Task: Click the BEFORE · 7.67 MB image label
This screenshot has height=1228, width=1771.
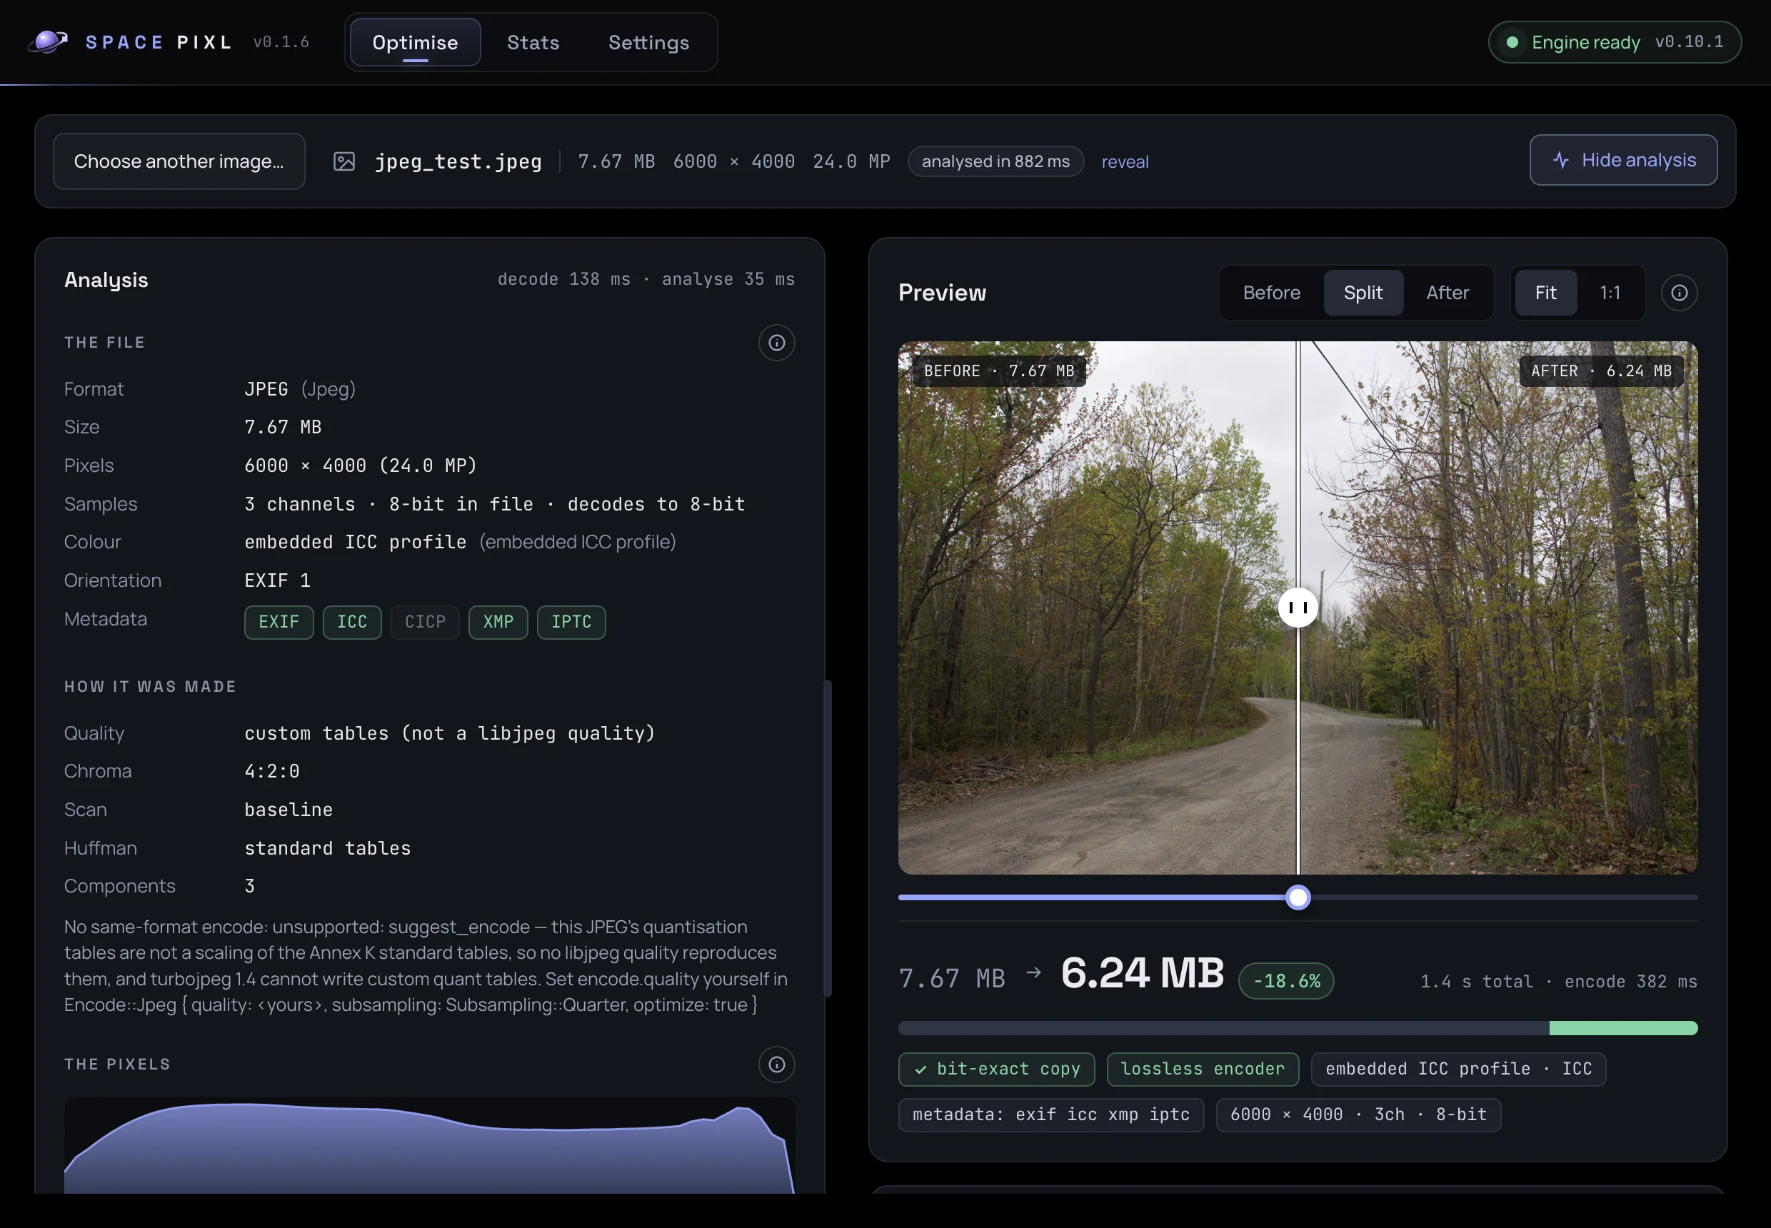Action: click(998, 371)
